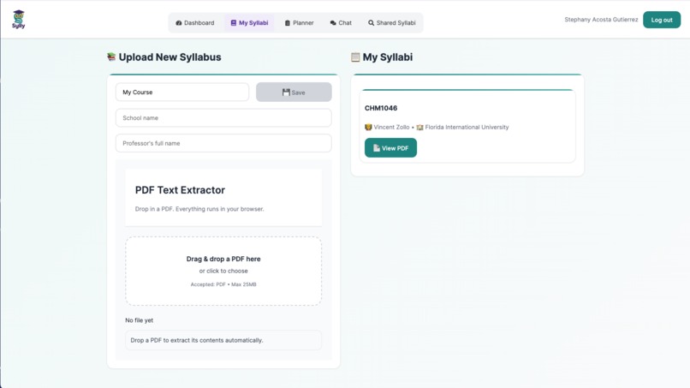Viewport: 690px width, 388px height.
Task: Open the Chat tab
Action: [x=341, y=23]
